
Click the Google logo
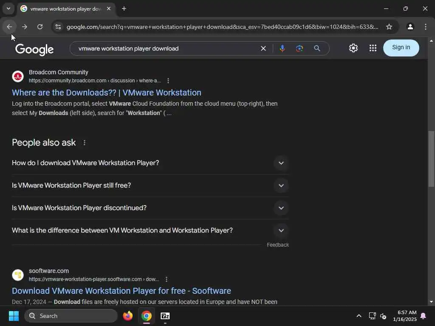[x=34, y=49]
